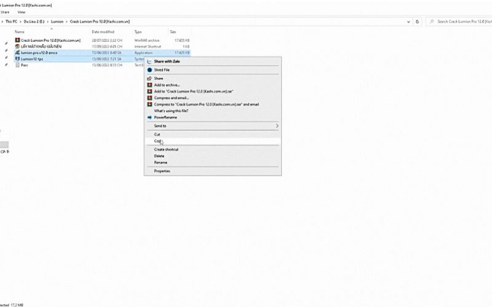Viewport: 492px width, 307px height.
Task: Click the Application type cell
Action: point(143,53)
